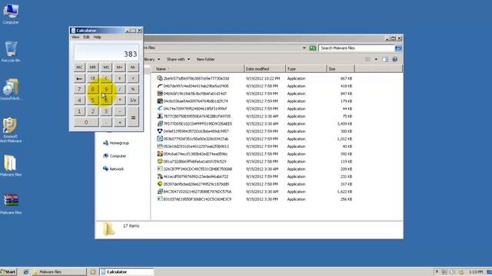Image resolution: width=492 pixels, height=276 pixels.
Task: Click the calculator plus key
Action: coord(120,122)
